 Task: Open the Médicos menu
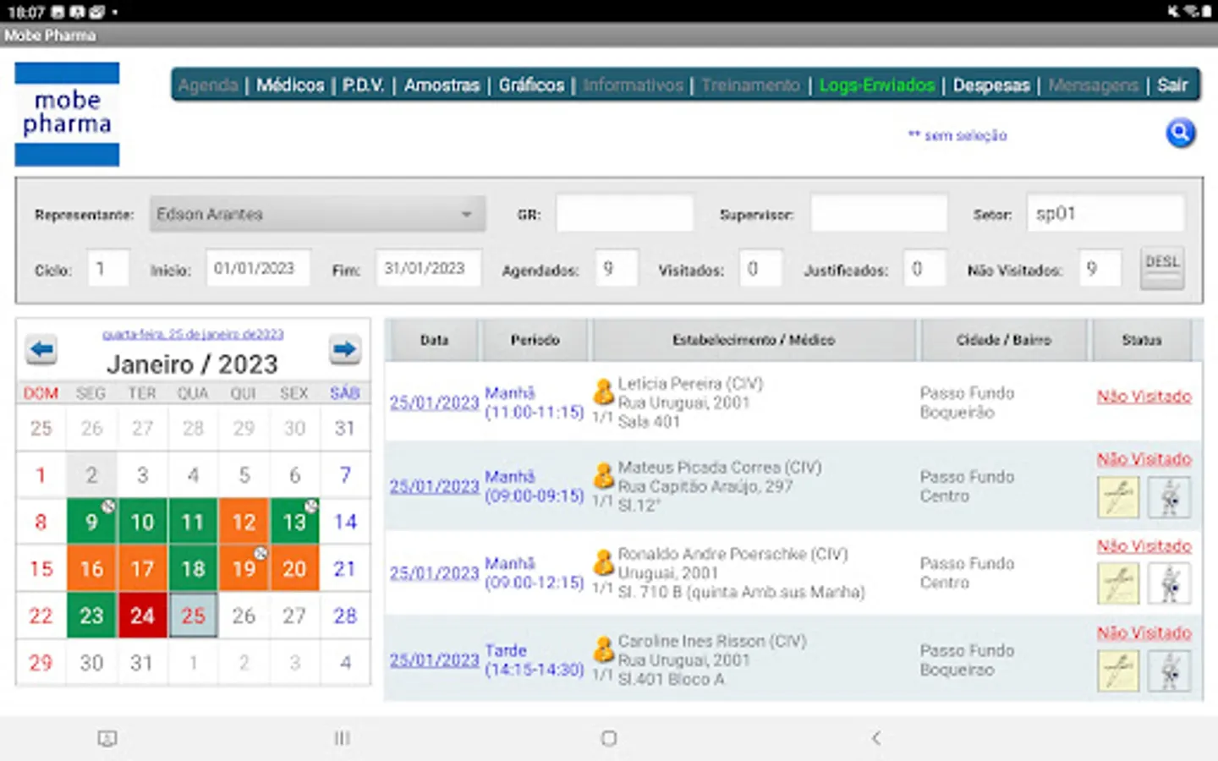290,85
